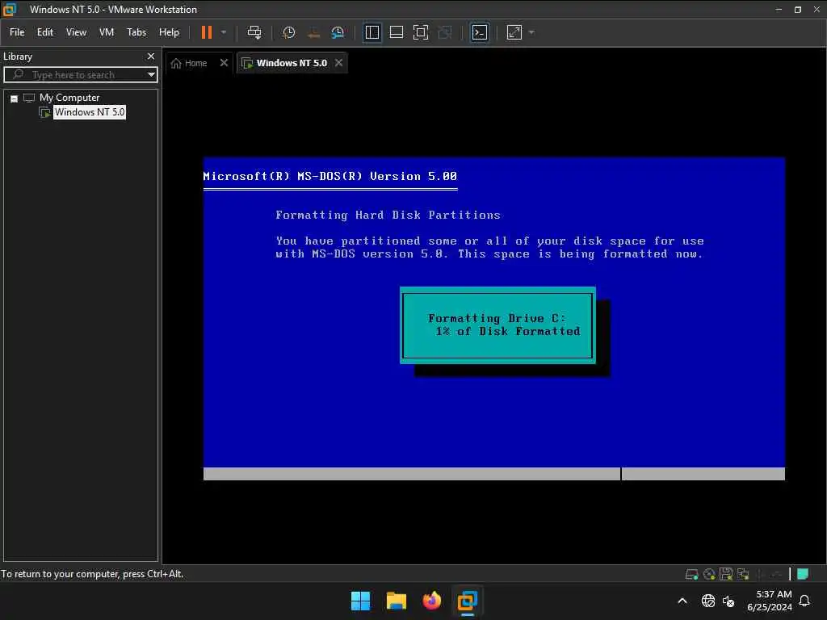Click the floppy drive status icon
This screenshot has height=620, width=827.
726,574
